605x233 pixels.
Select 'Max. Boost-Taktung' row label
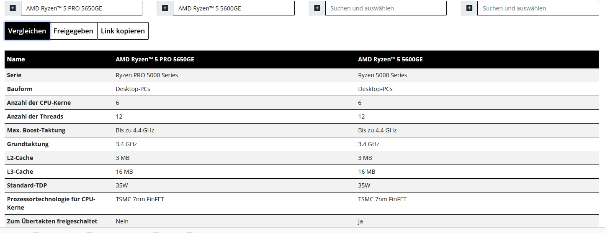click(x=36, y=130)
